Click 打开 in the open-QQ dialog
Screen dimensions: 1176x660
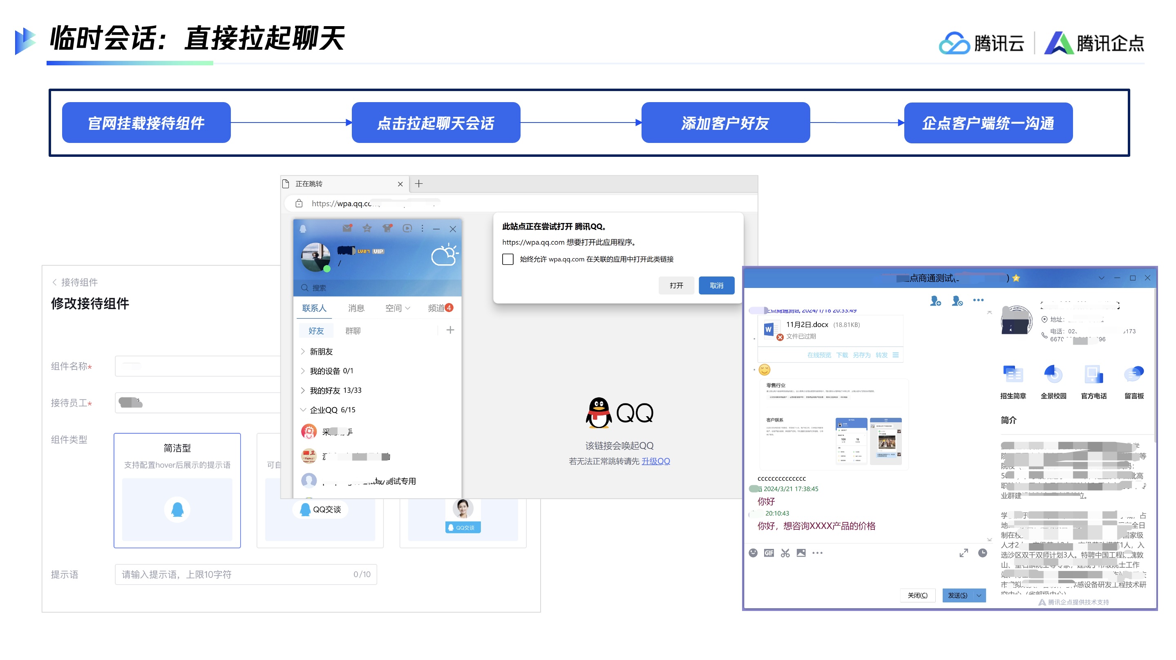(x=676, y=285)
